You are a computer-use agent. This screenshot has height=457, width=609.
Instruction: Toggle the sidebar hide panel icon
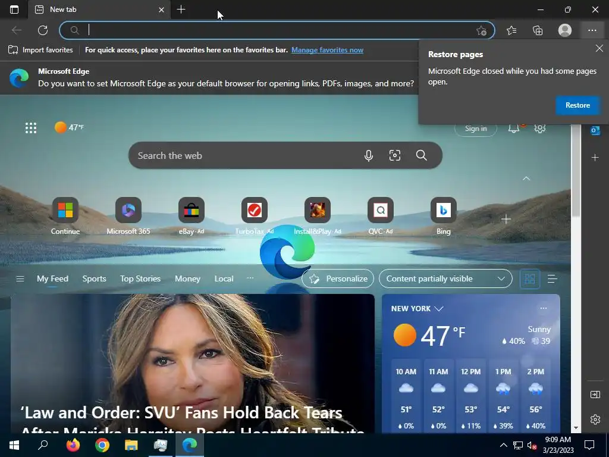(x=595, y=395)
